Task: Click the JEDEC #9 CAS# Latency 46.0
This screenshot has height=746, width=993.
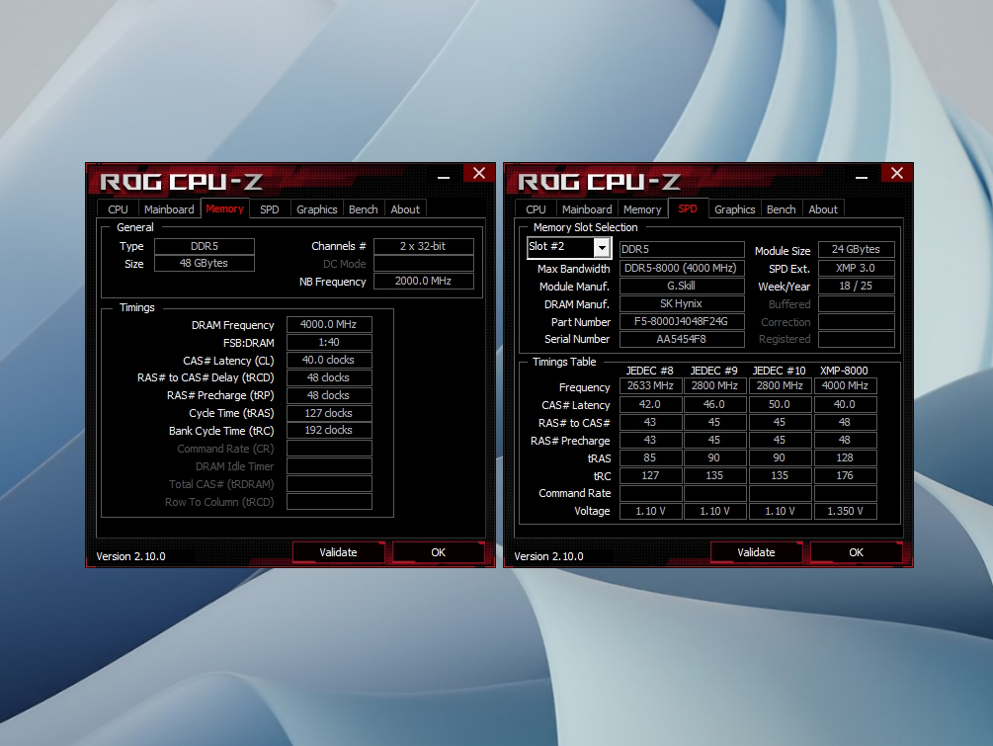Action: [x=714, y=404]
